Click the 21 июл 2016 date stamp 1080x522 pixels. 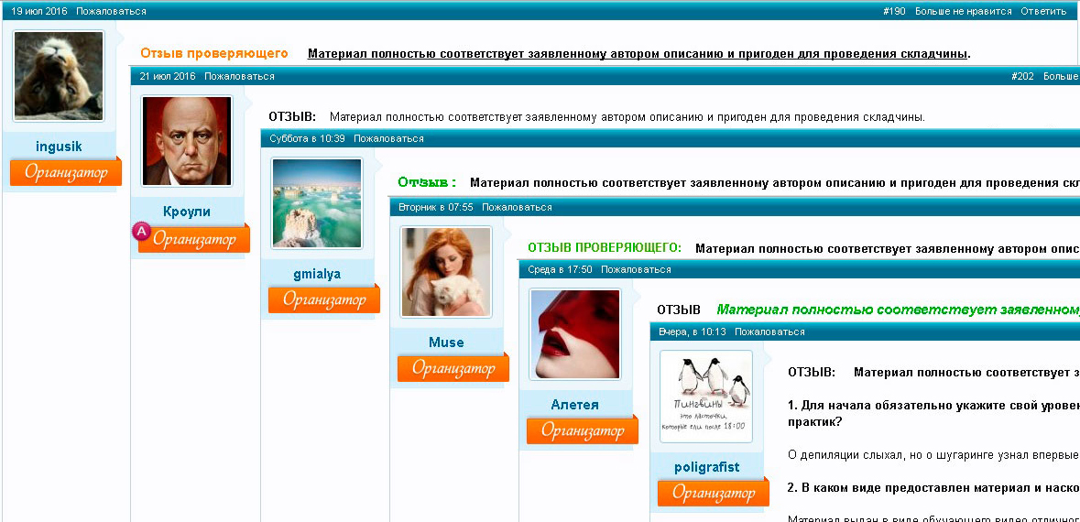tap(168, 76)
